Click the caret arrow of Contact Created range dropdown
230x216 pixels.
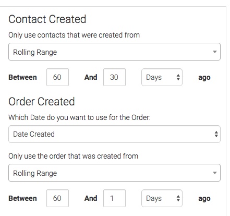pos(215,52)
